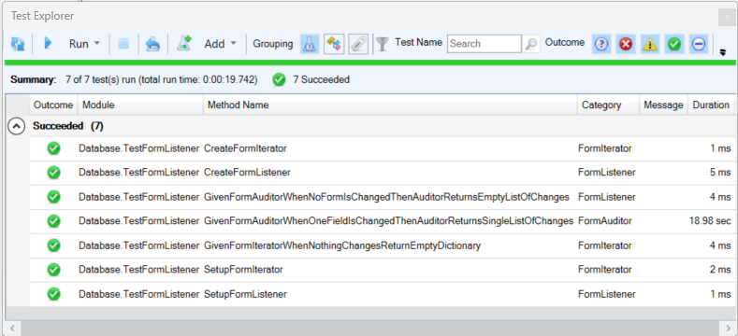Click the horizontal scrollbar left arrow
The image size is (738, 336).
pos(12,328)
